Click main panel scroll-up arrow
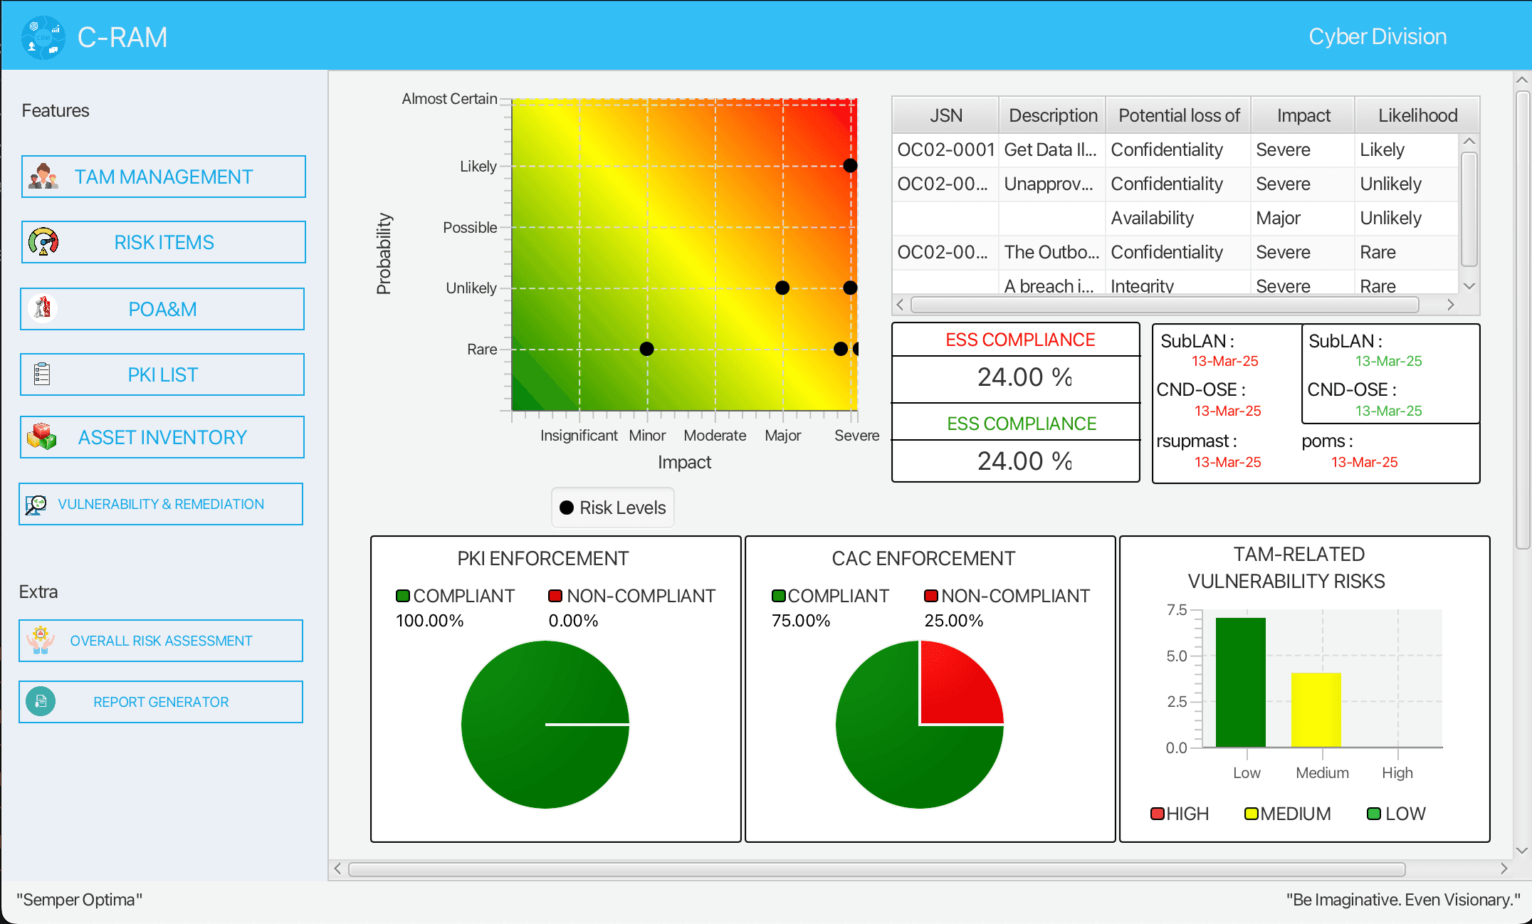Viewport: 1532px width, 924px height. click(x=1522, y=80)
